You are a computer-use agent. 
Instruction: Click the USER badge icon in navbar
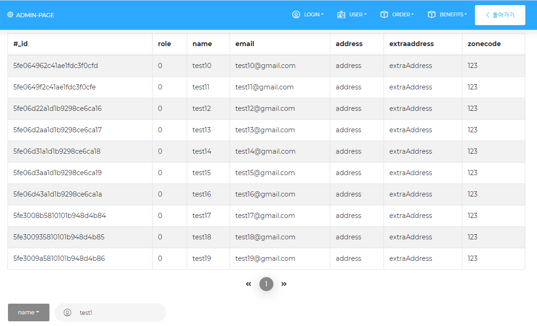340,14
